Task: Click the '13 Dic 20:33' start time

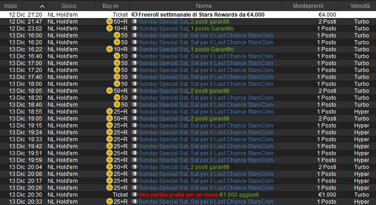Action: coord(25,202)
